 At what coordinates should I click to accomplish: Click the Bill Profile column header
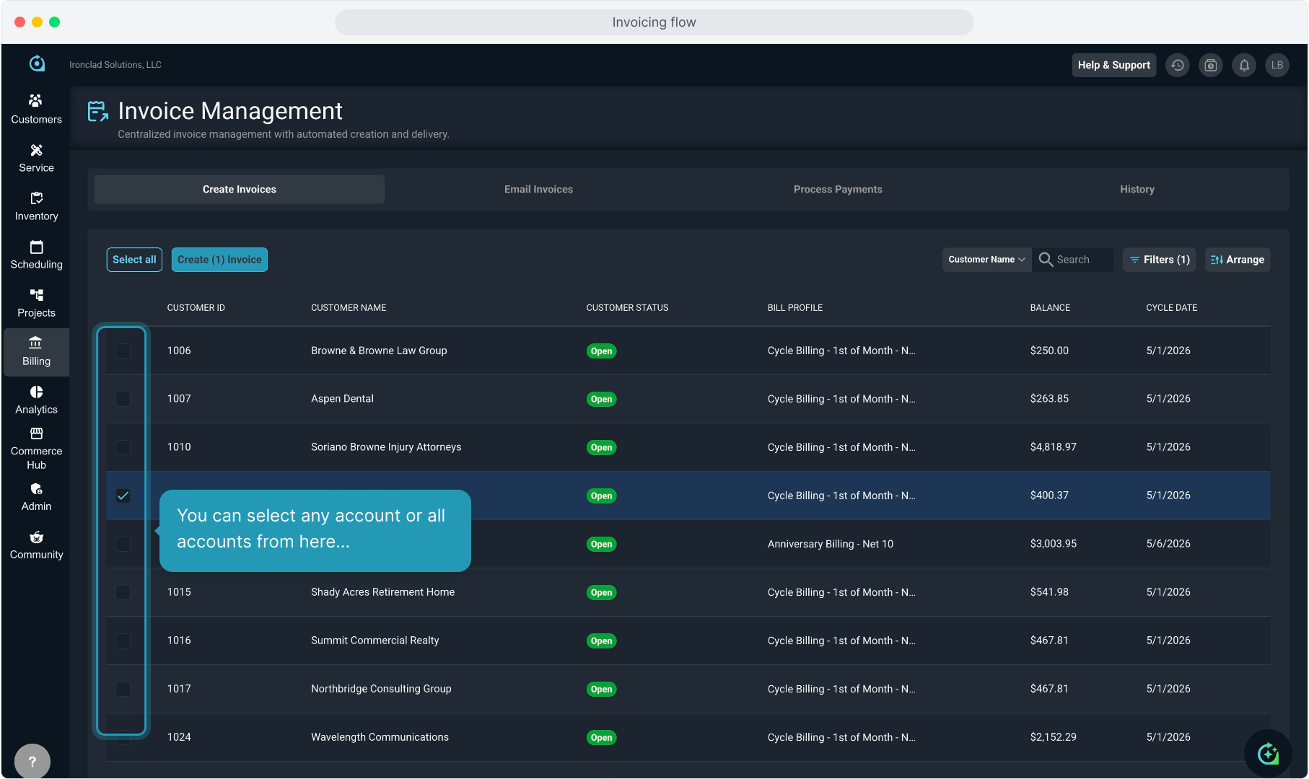(x=795, y=308)
